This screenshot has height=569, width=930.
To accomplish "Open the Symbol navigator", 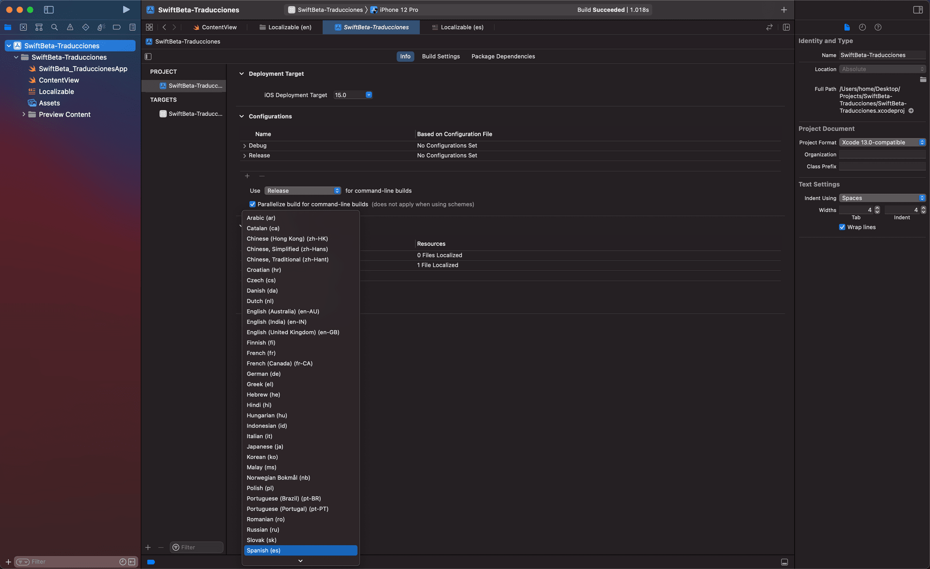I will point(39,27).
